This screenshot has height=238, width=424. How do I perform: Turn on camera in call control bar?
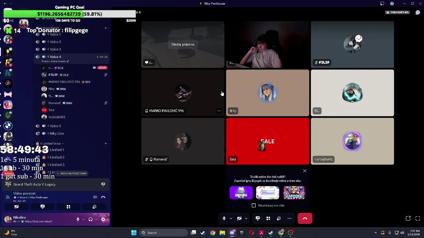pyautogui.click(x=239, y=218)
